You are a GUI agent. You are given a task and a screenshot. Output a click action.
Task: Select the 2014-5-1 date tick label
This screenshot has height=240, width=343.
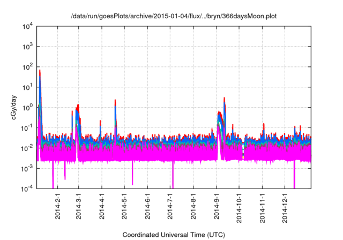(124, 207)
